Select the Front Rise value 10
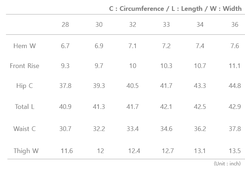This screenshot has width=245, height=169. pos(133,66)
